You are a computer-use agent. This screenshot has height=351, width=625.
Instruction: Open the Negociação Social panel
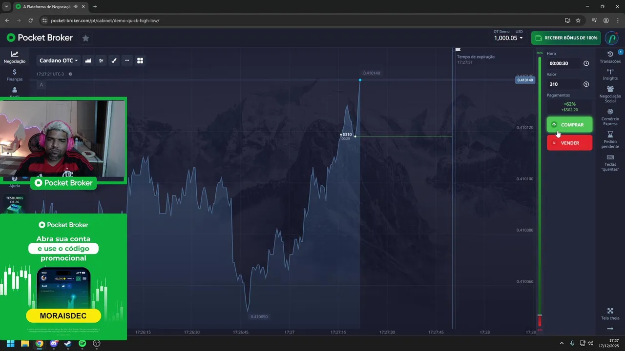pos(610,94)
